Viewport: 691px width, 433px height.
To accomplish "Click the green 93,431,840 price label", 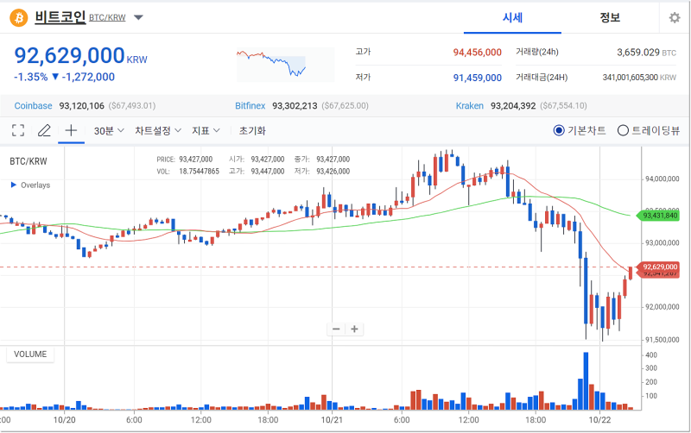I will click(657, 216).
